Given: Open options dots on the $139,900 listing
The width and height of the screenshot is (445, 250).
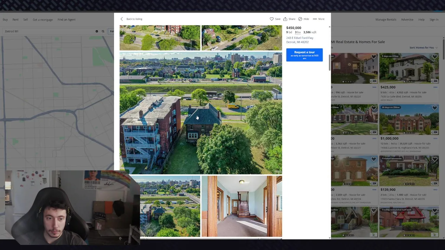Looking at the screenshot, I should 435,190.
